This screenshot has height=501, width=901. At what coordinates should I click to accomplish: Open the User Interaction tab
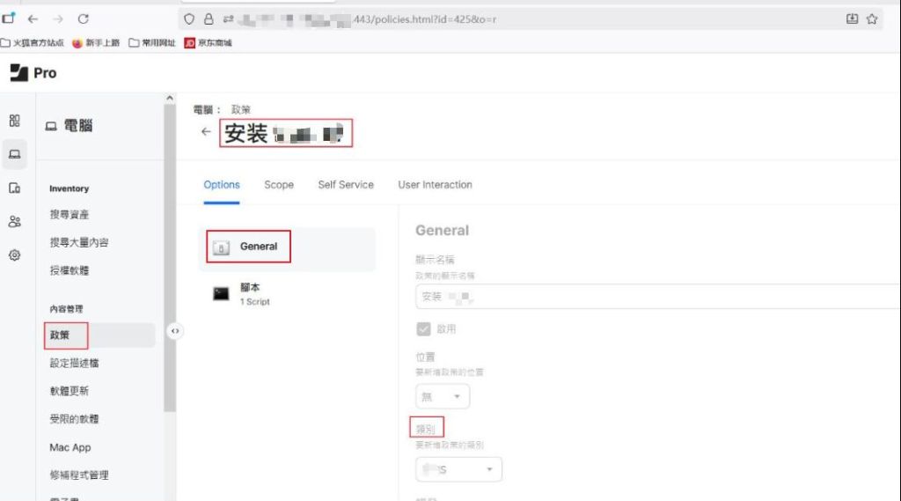435,185
